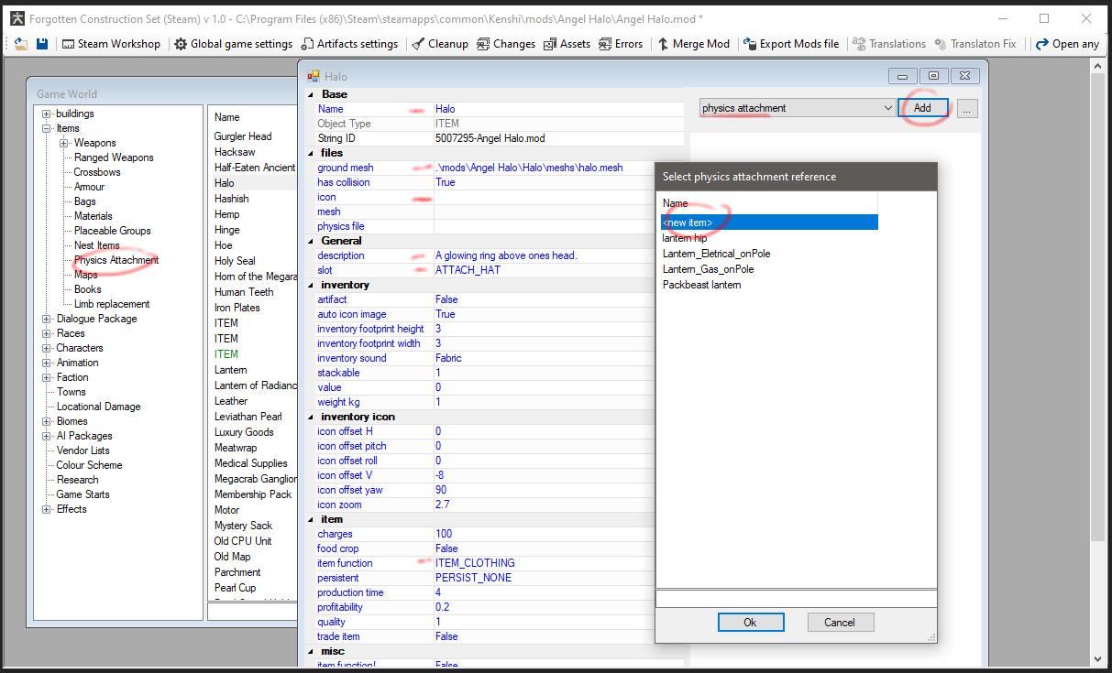Select Lantern in the item list

(x=231, y=370)
